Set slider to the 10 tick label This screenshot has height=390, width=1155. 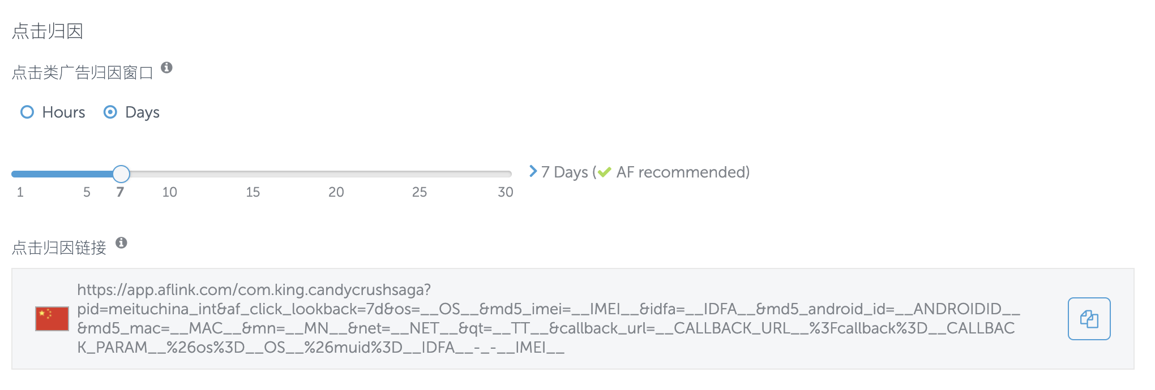pyautogui.click(x=170, y=192)
